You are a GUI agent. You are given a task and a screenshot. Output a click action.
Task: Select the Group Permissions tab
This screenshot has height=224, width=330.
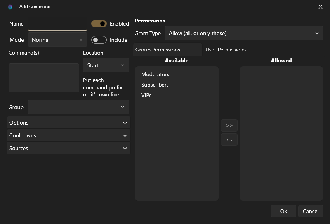click(158, 50)
